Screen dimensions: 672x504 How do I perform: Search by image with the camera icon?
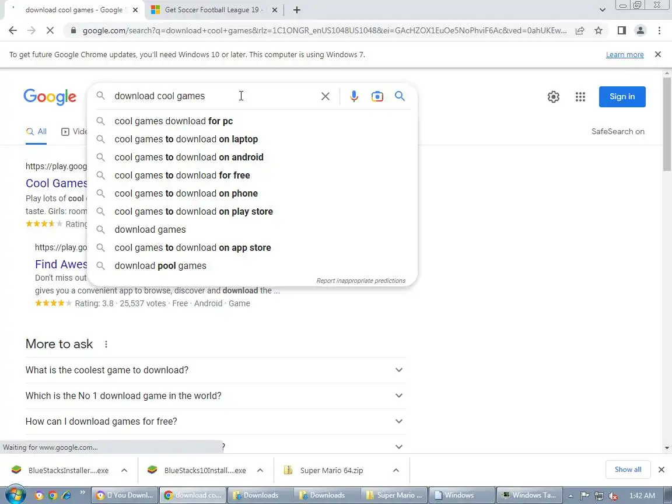(x=377, y=96)
